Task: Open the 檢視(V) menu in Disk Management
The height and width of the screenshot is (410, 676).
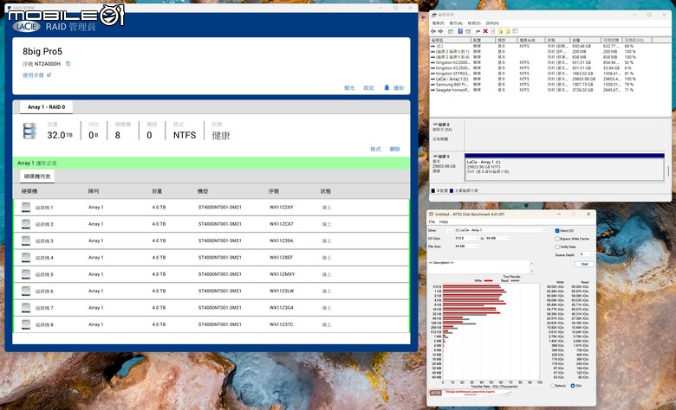Action: click(474, 23)
